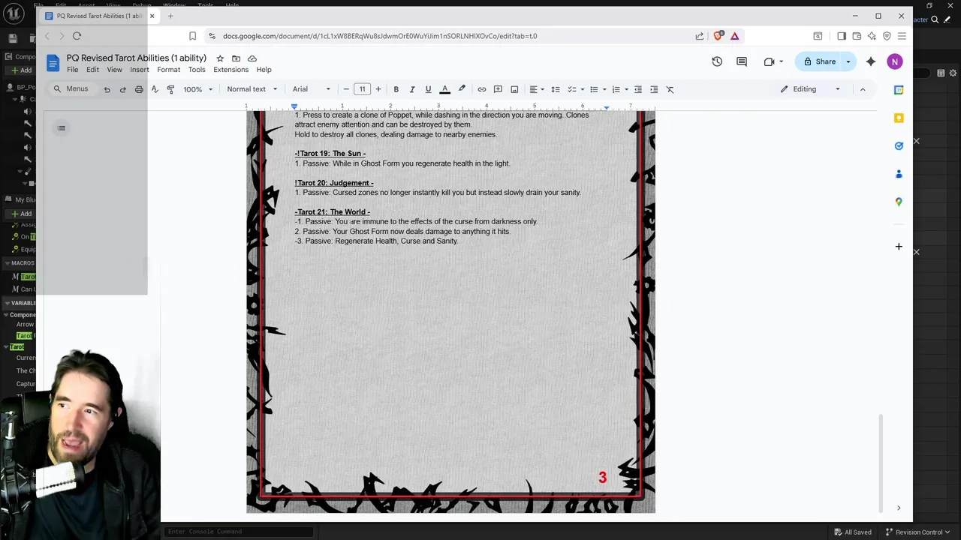This screenshot has width=961, height=540.
Task: Search the Menus box
Action: (x=72, y=88)
